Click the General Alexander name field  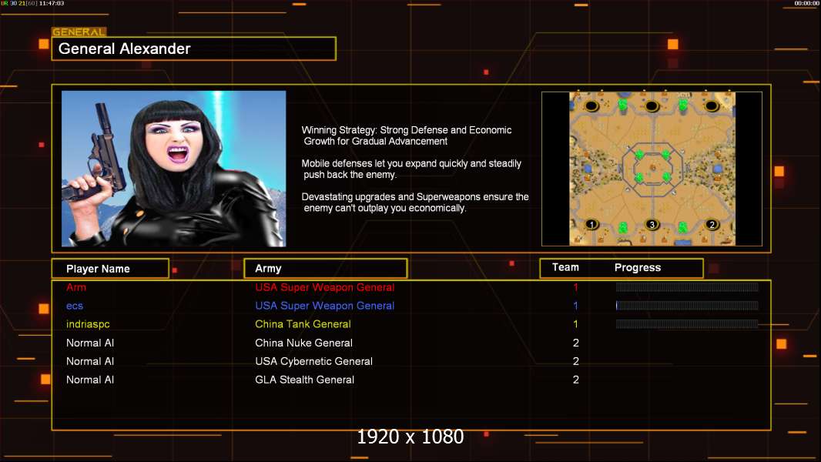pyautogui.click(x=194, y=49)
